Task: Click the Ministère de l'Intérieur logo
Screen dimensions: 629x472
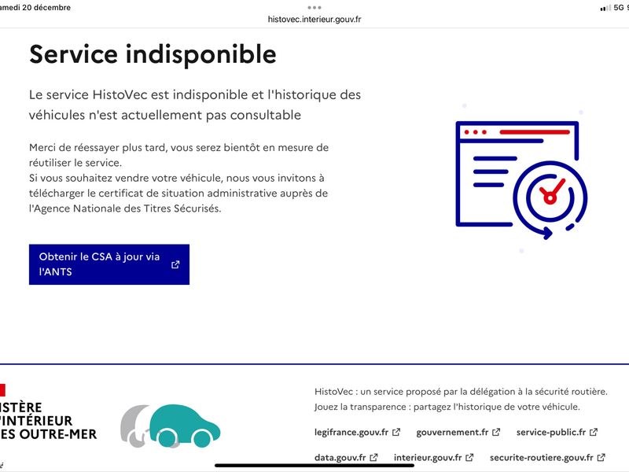Action: [47, 421]
